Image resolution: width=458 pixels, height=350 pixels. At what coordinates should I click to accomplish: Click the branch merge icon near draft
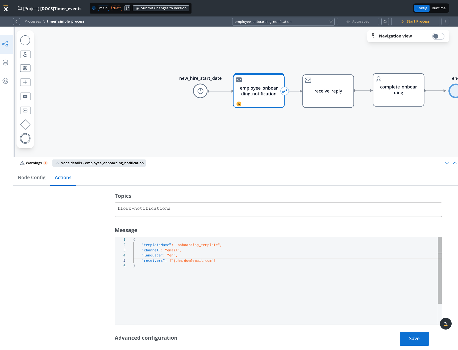(127, 8)
